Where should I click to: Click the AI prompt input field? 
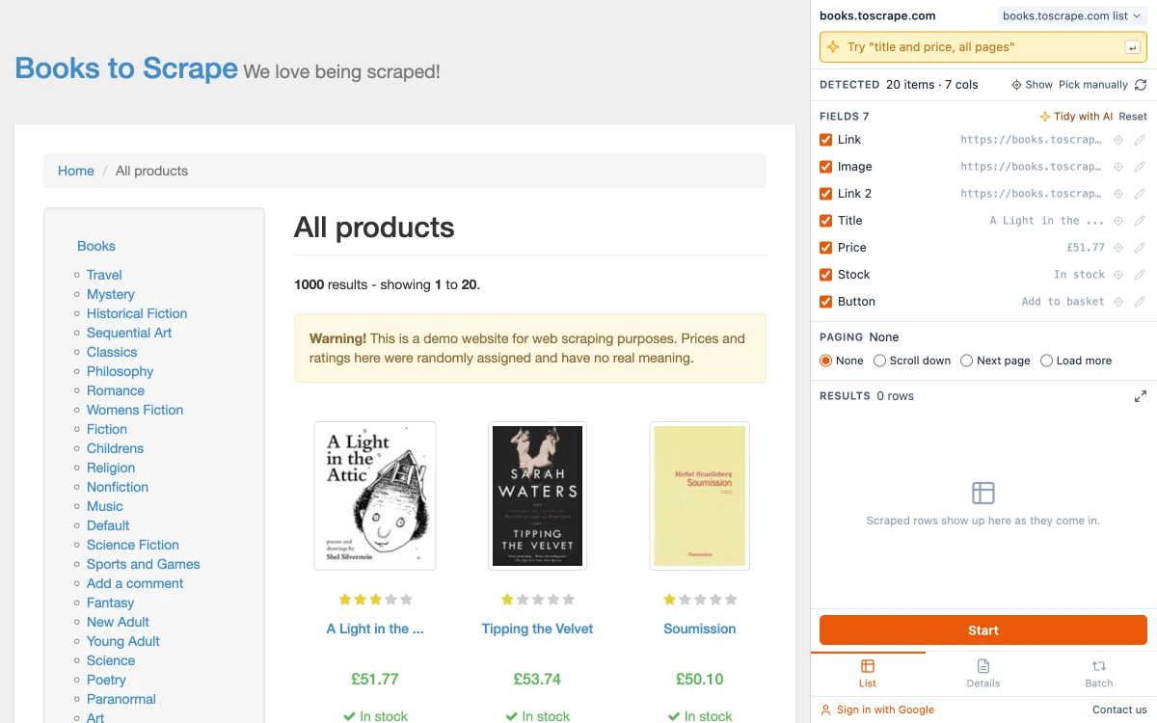pos(983,47)
